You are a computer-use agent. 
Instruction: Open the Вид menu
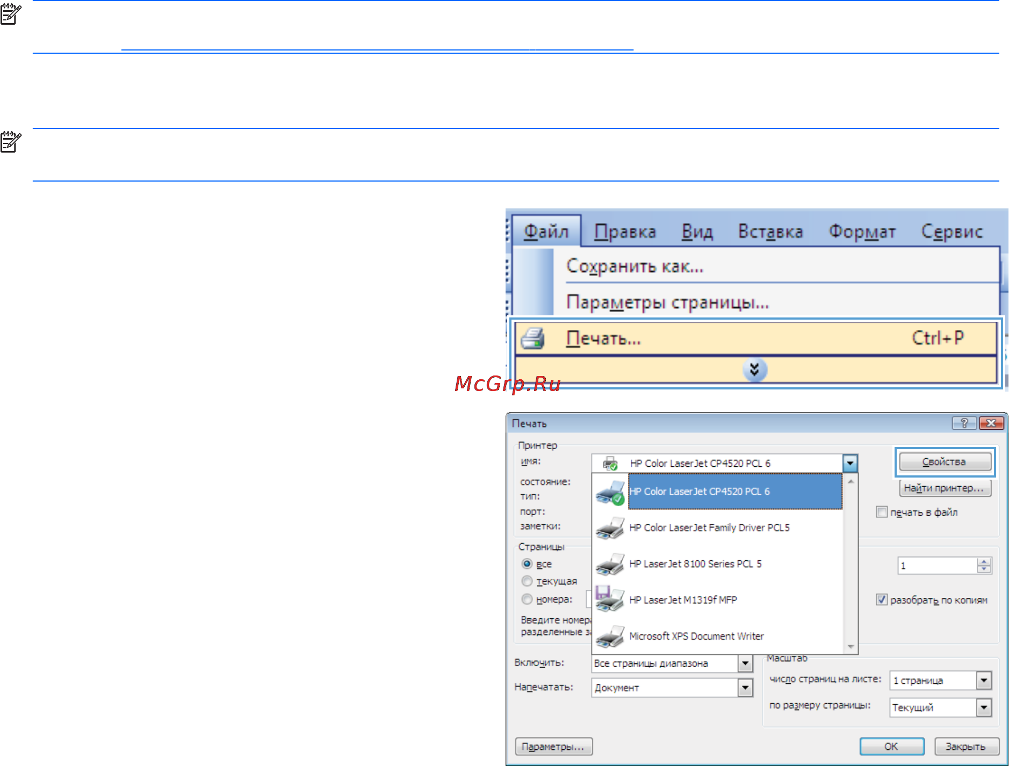pyautogui.click(x=697, y=232)
